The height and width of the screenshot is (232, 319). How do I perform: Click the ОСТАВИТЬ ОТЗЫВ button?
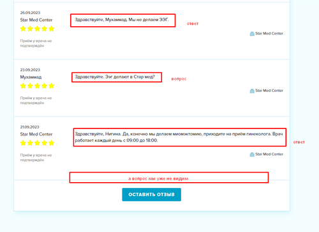coord(151,194)
